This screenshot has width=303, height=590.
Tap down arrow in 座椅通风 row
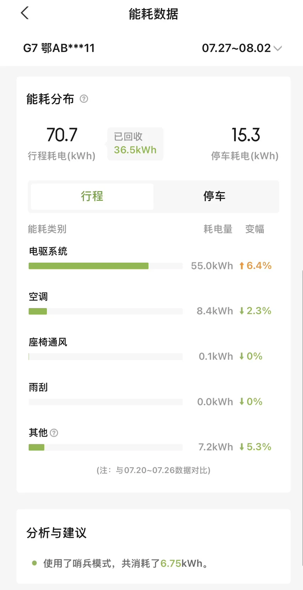pos(242,356)
